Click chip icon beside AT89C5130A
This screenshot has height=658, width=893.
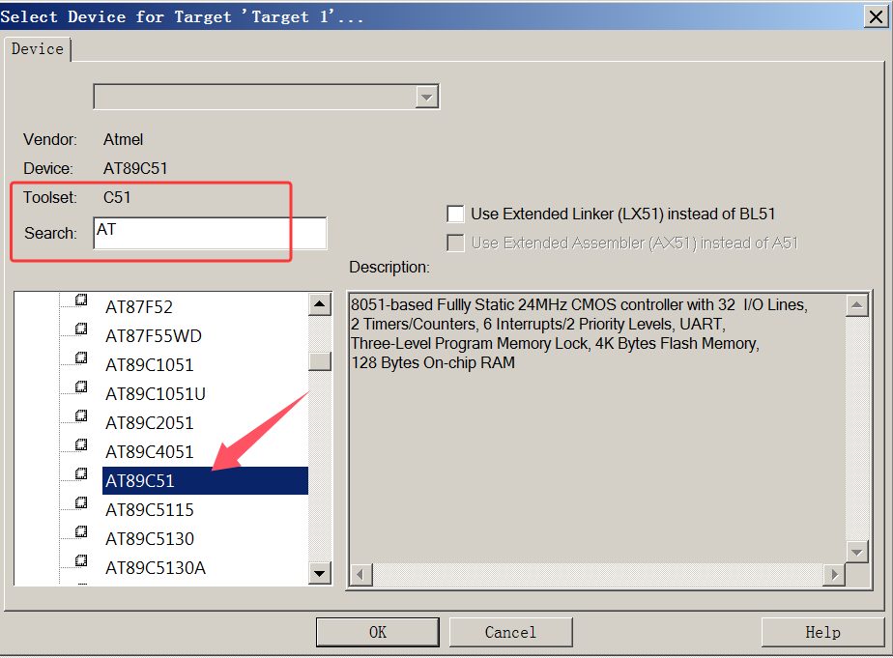coord(81,560)
